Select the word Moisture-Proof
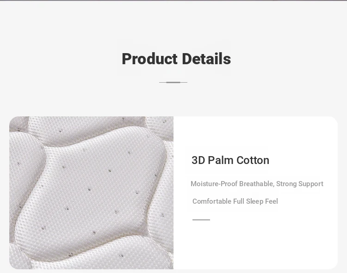 click(214, 184)
